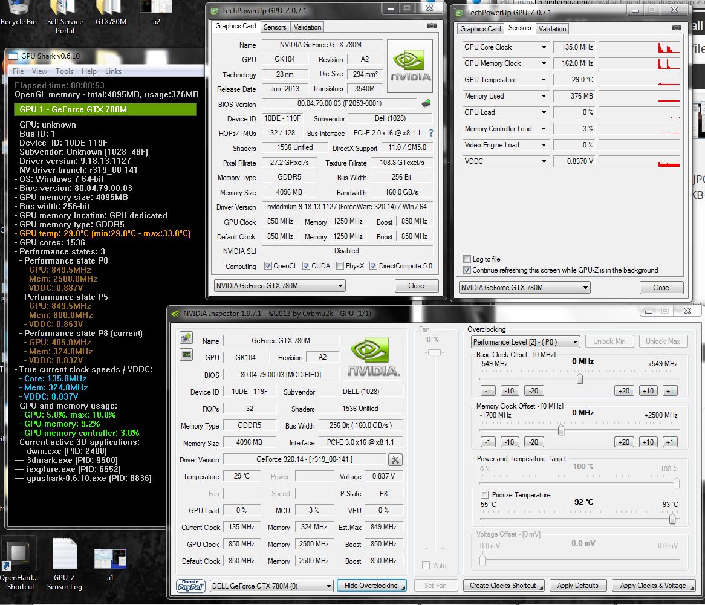Click the GPU-Z Graphics Card window title icon
This screenshot has width=705, height=605.
215,10
